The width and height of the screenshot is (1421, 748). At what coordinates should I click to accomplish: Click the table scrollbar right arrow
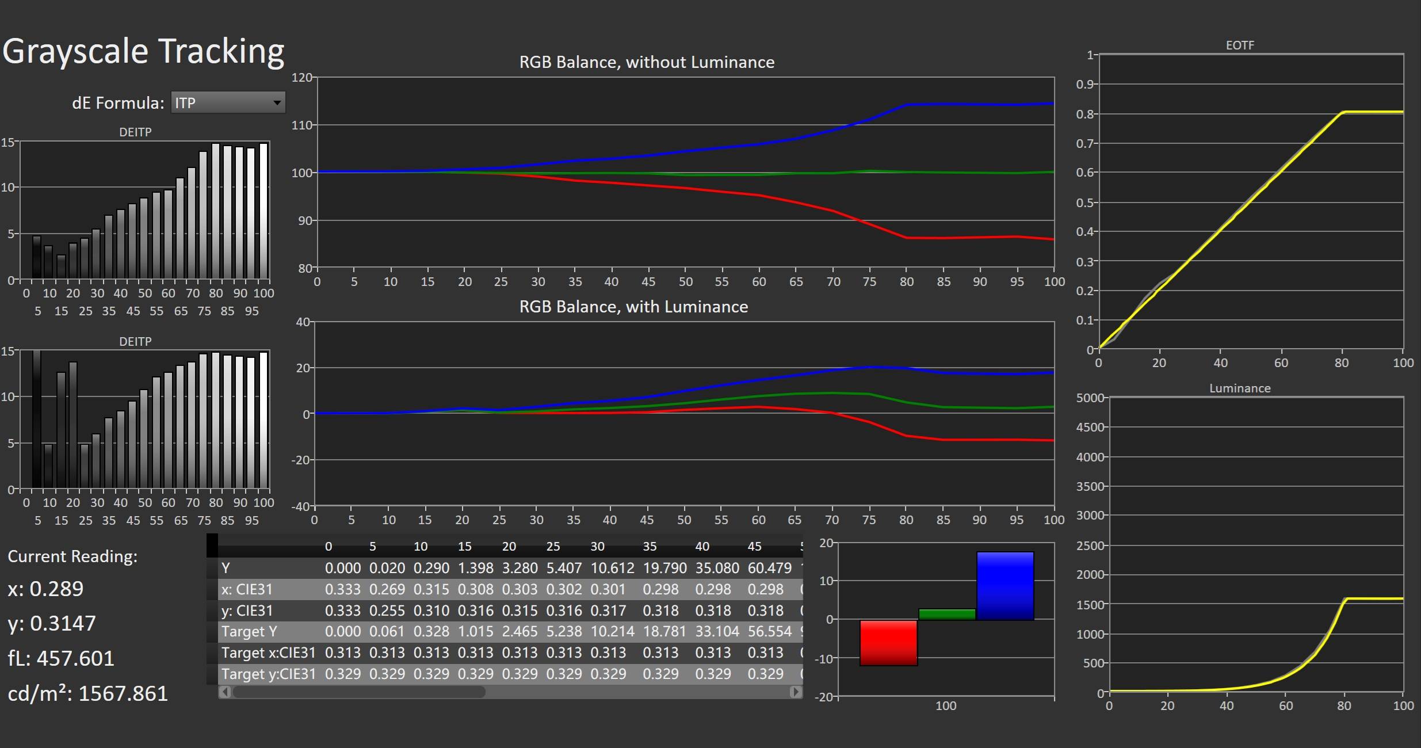coord(796,692)
